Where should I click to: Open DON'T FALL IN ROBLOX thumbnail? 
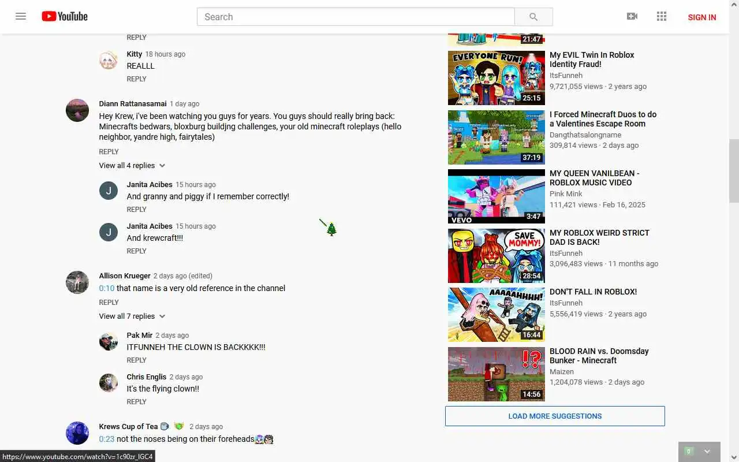tap(497, 315)
